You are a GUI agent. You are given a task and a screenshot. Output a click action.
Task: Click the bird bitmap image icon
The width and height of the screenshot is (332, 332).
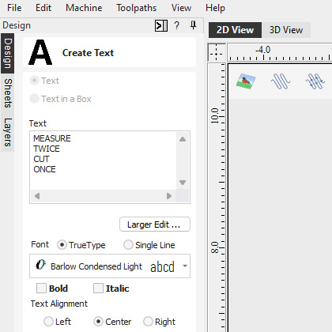(x=246, y=81)
